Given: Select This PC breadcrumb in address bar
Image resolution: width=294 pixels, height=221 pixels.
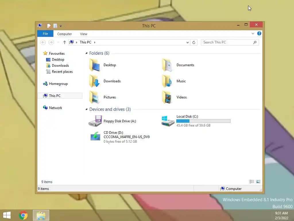Looking at the screenshot, I should 86,42.
